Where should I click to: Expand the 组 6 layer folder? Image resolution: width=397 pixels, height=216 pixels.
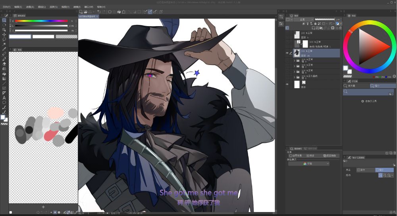click(295, 72)
